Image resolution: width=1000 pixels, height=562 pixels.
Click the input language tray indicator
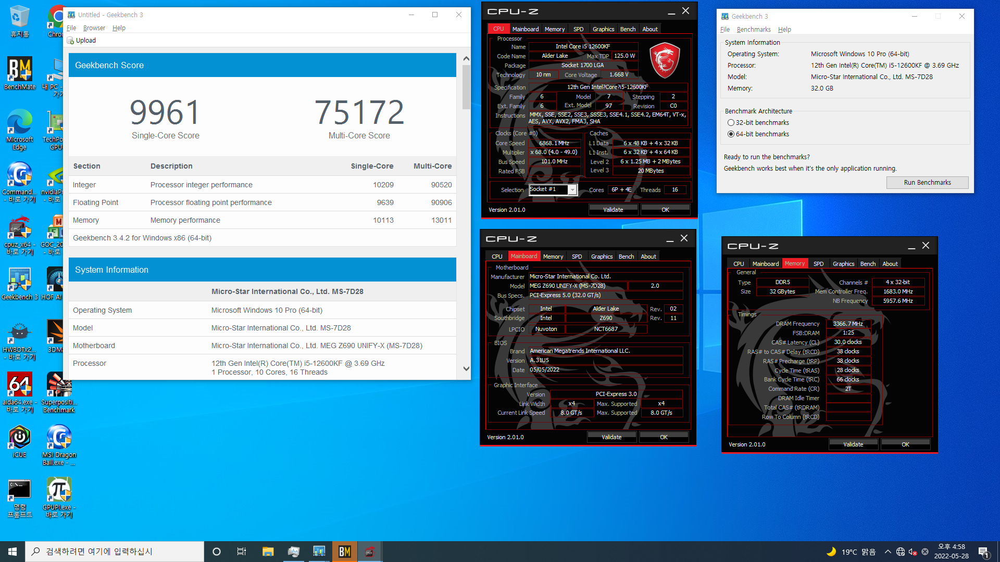point(925,552)
